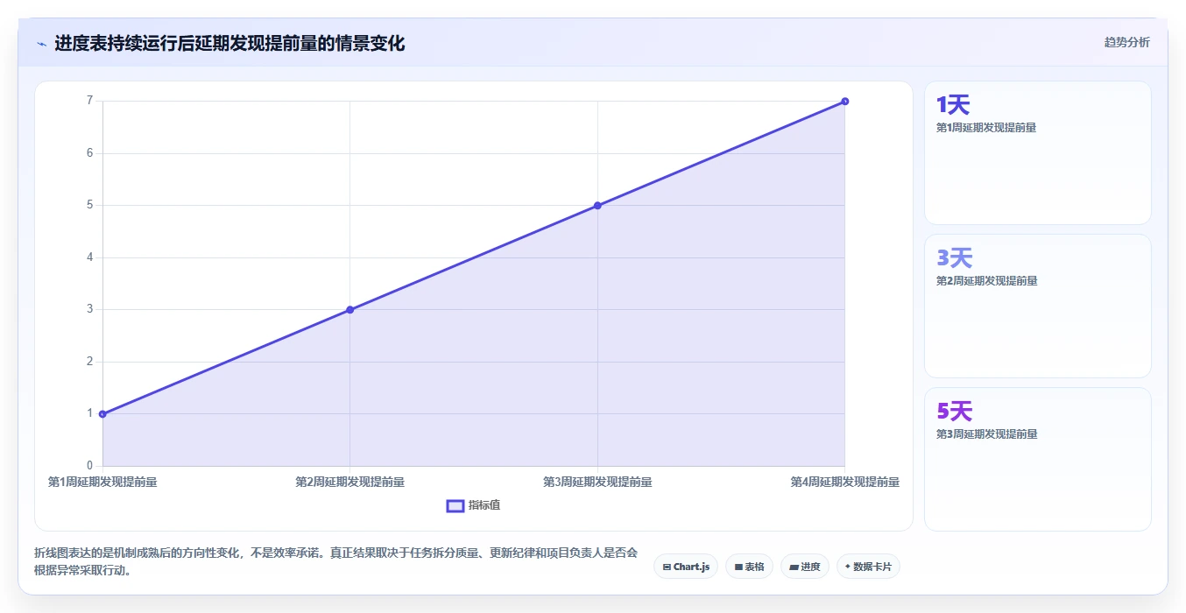Click the card label 第3周延期发现提前量
The image size is (1186, 613).
(986, 434)
